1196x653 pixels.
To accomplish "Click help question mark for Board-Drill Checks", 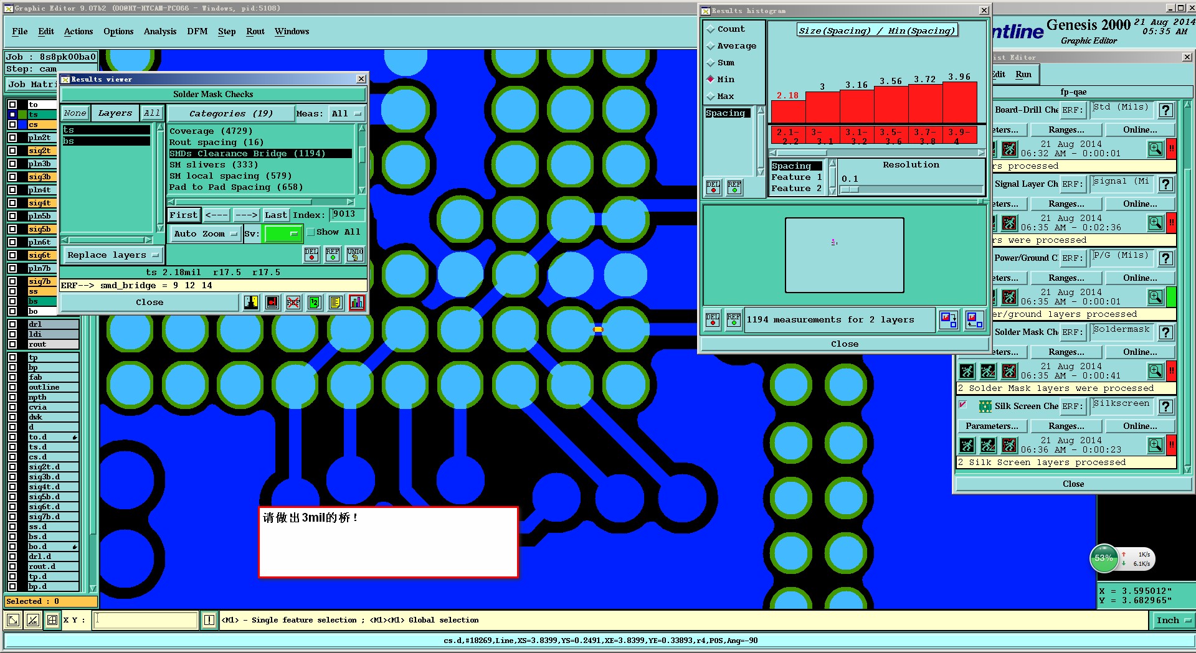I will (x=1166, y=110).
